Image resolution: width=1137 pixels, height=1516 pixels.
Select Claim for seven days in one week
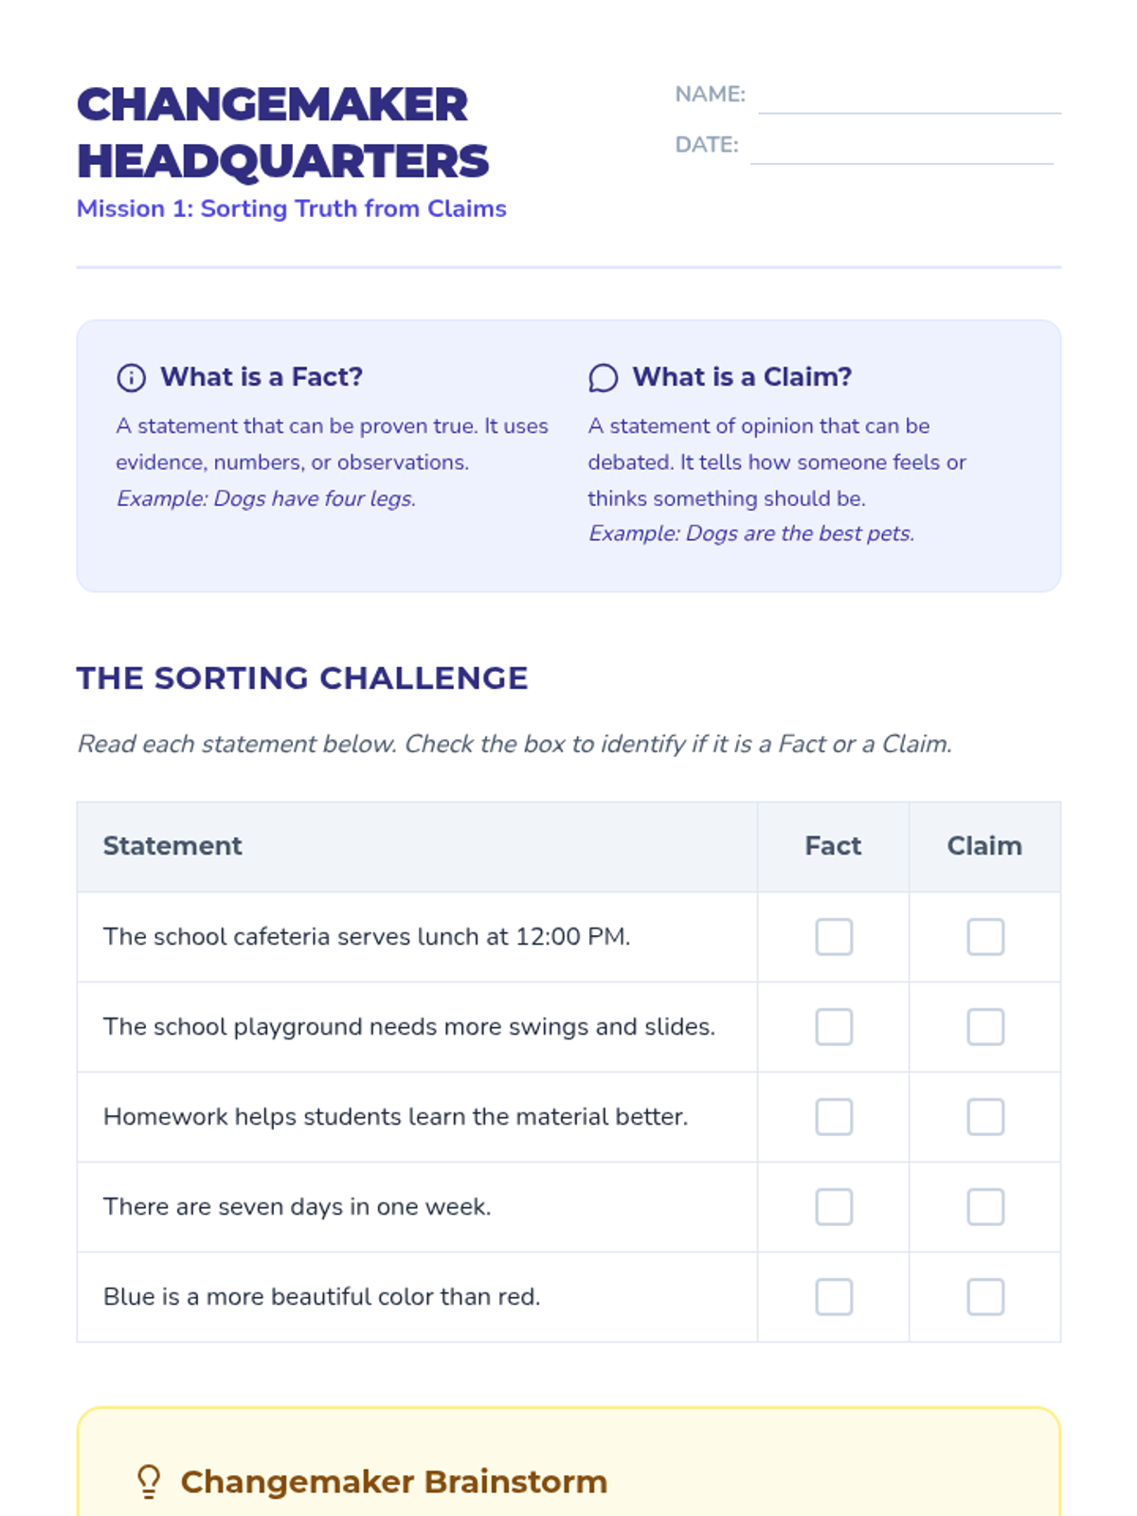point(985,1207)
